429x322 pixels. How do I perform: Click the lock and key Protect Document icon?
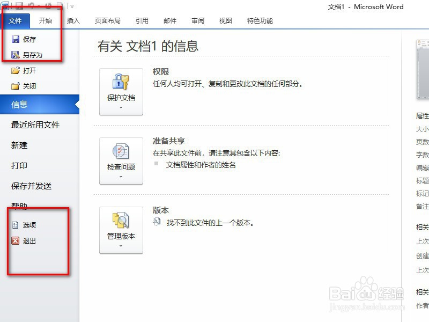pos(121,82)
